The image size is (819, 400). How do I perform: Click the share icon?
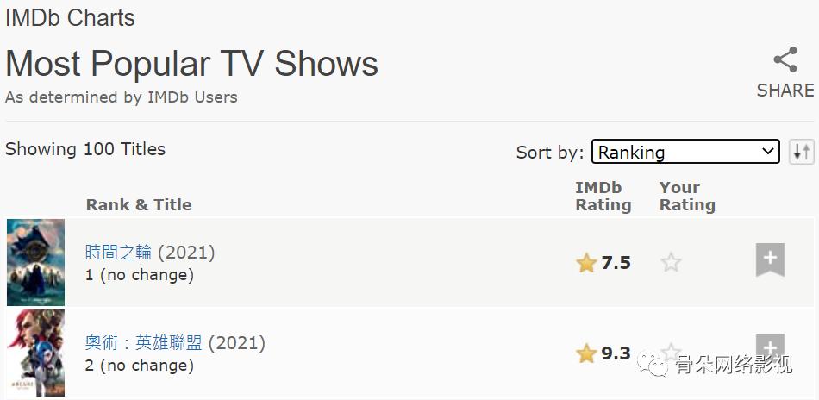tap(785, 60)
